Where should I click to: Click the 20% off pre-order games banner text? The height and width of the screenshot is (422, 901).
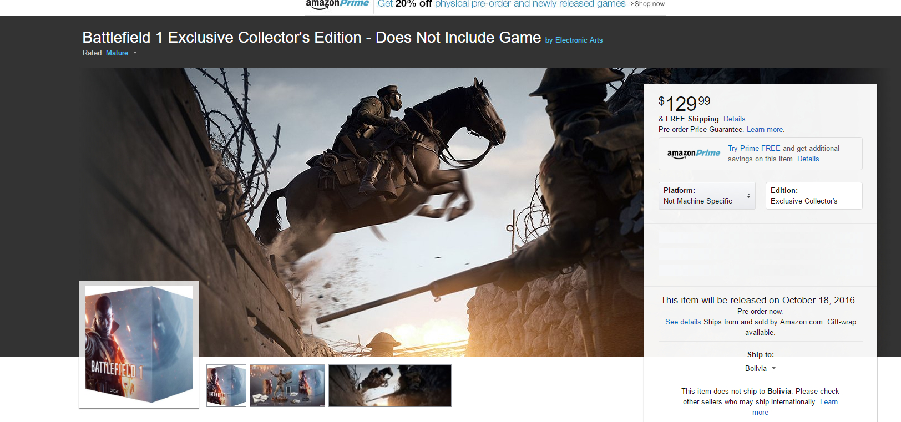(502, 4)
